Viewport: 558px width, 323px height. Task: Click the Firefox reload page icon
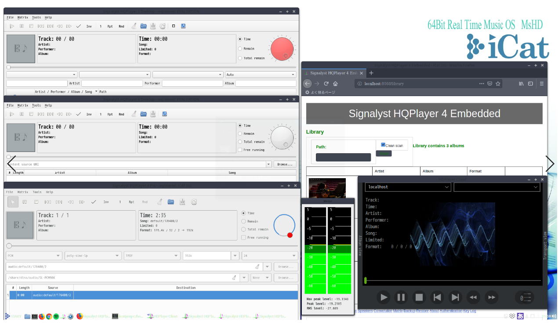pyautogui.click(x=326, y=83)
